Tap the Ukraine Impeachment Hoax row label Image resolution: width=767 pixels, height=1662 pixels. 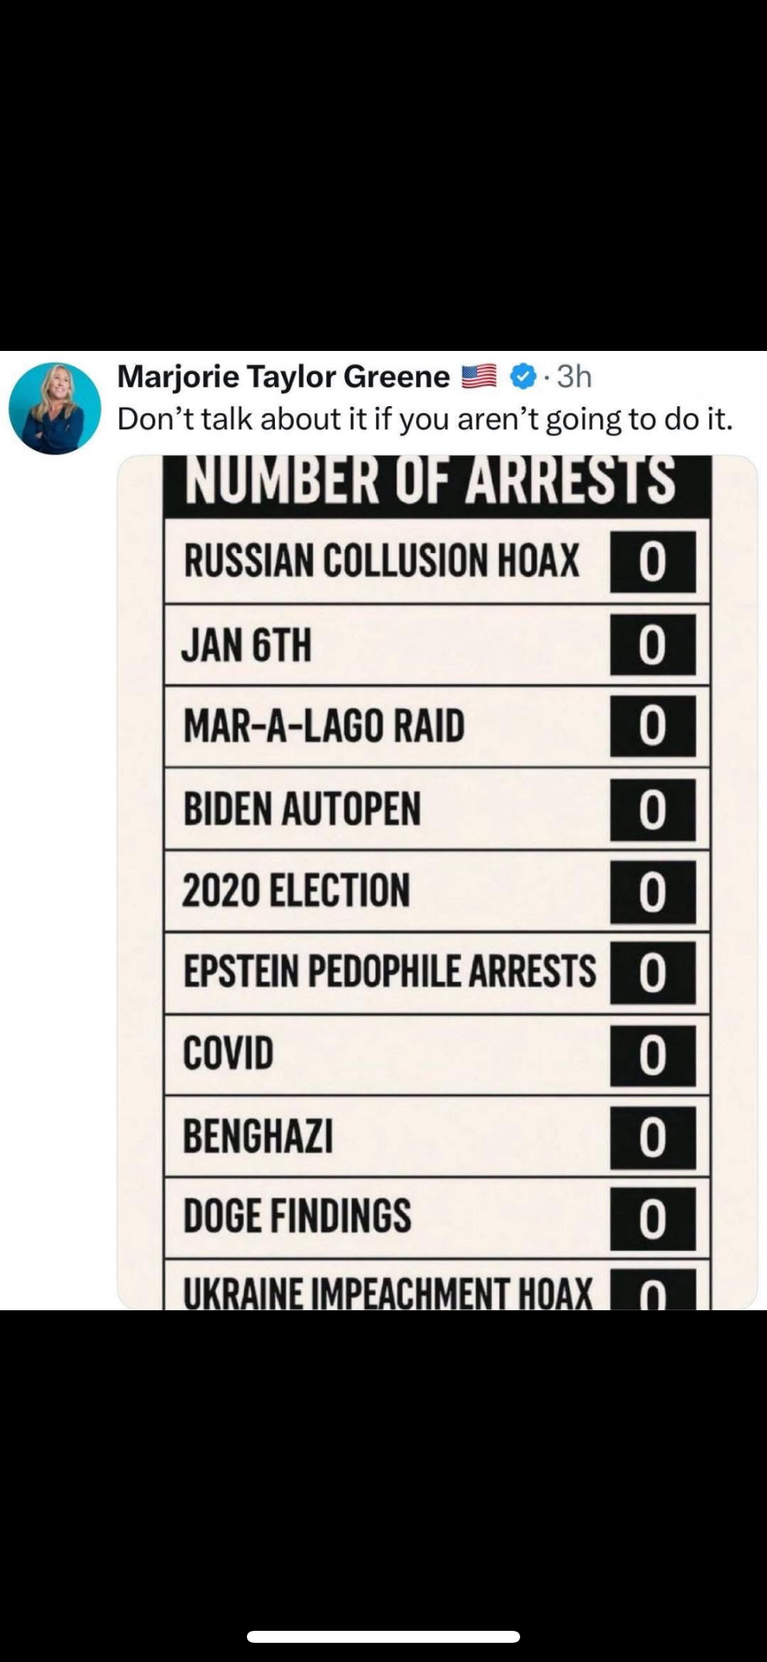(388, 1292)
